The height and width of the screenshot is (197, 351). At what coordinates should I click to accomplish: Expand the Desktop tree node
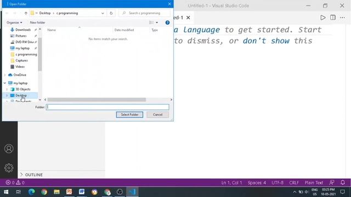[7, 95]
